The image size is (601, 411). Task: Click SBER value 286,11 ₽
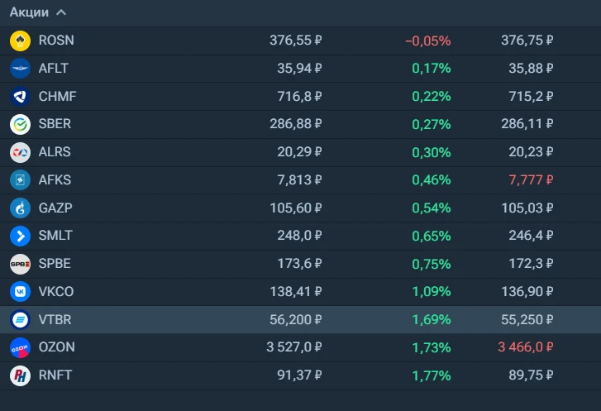click(x=527, y=124)
